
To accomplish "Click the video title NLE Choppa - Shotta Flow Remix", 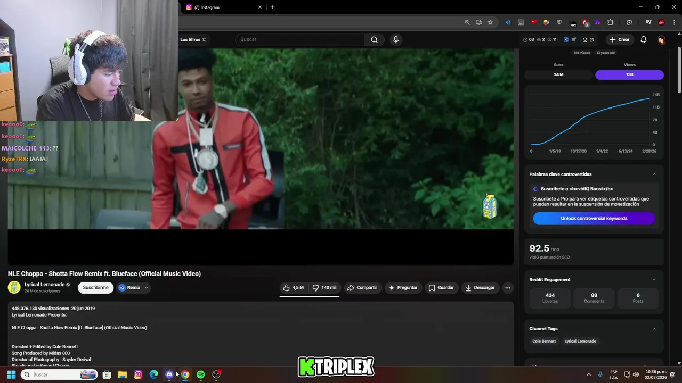I will point(104,273).
